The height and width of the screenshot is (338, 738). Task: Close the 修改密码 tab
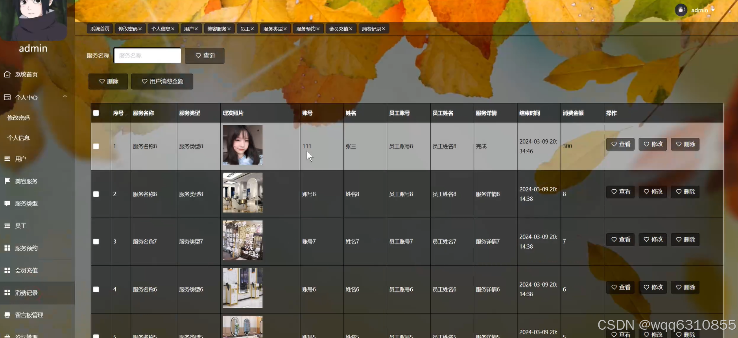click(x=140, y=29)
